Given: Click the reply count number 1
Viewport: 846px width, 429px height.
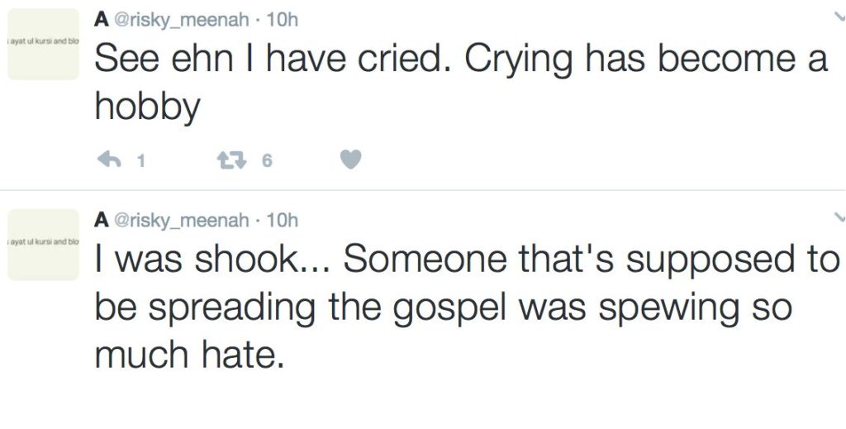Looking at the screenshot, I should click(x=140, y=160).
